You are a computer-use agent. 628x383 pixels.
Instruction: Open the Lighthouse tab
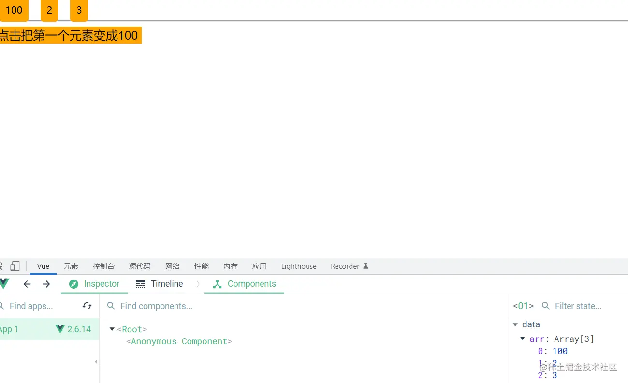coord(299,266)
